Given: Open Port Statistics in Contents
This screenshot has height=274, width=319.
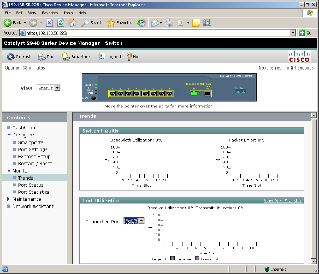Looking at the screenshot, I should tap(33, 192).
